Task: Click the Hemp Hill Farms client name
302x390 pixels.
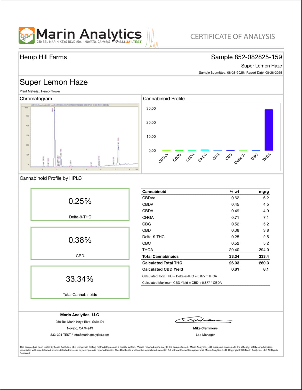Action: (43, 57)
